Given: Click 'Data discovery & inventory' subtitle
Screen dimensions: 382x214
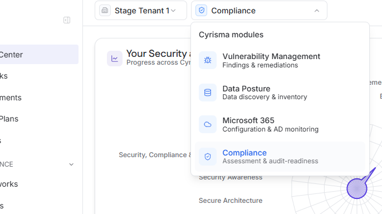Looking at the screenshot, I should click(265, 97).
